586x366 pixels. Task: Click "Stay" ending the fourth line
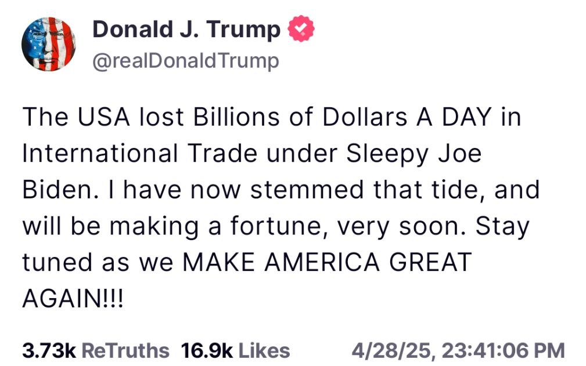click(502, 227)
